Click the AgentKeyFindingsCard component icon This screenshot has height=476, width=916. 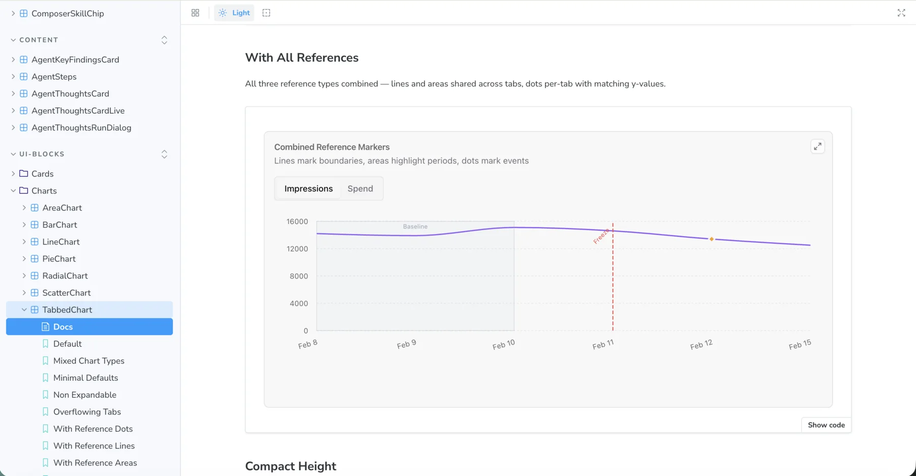tap(23, 60)
